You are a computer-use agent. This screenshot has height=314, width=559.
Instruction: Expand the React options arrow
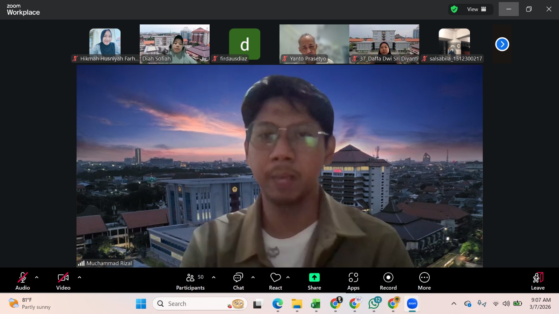288,277
